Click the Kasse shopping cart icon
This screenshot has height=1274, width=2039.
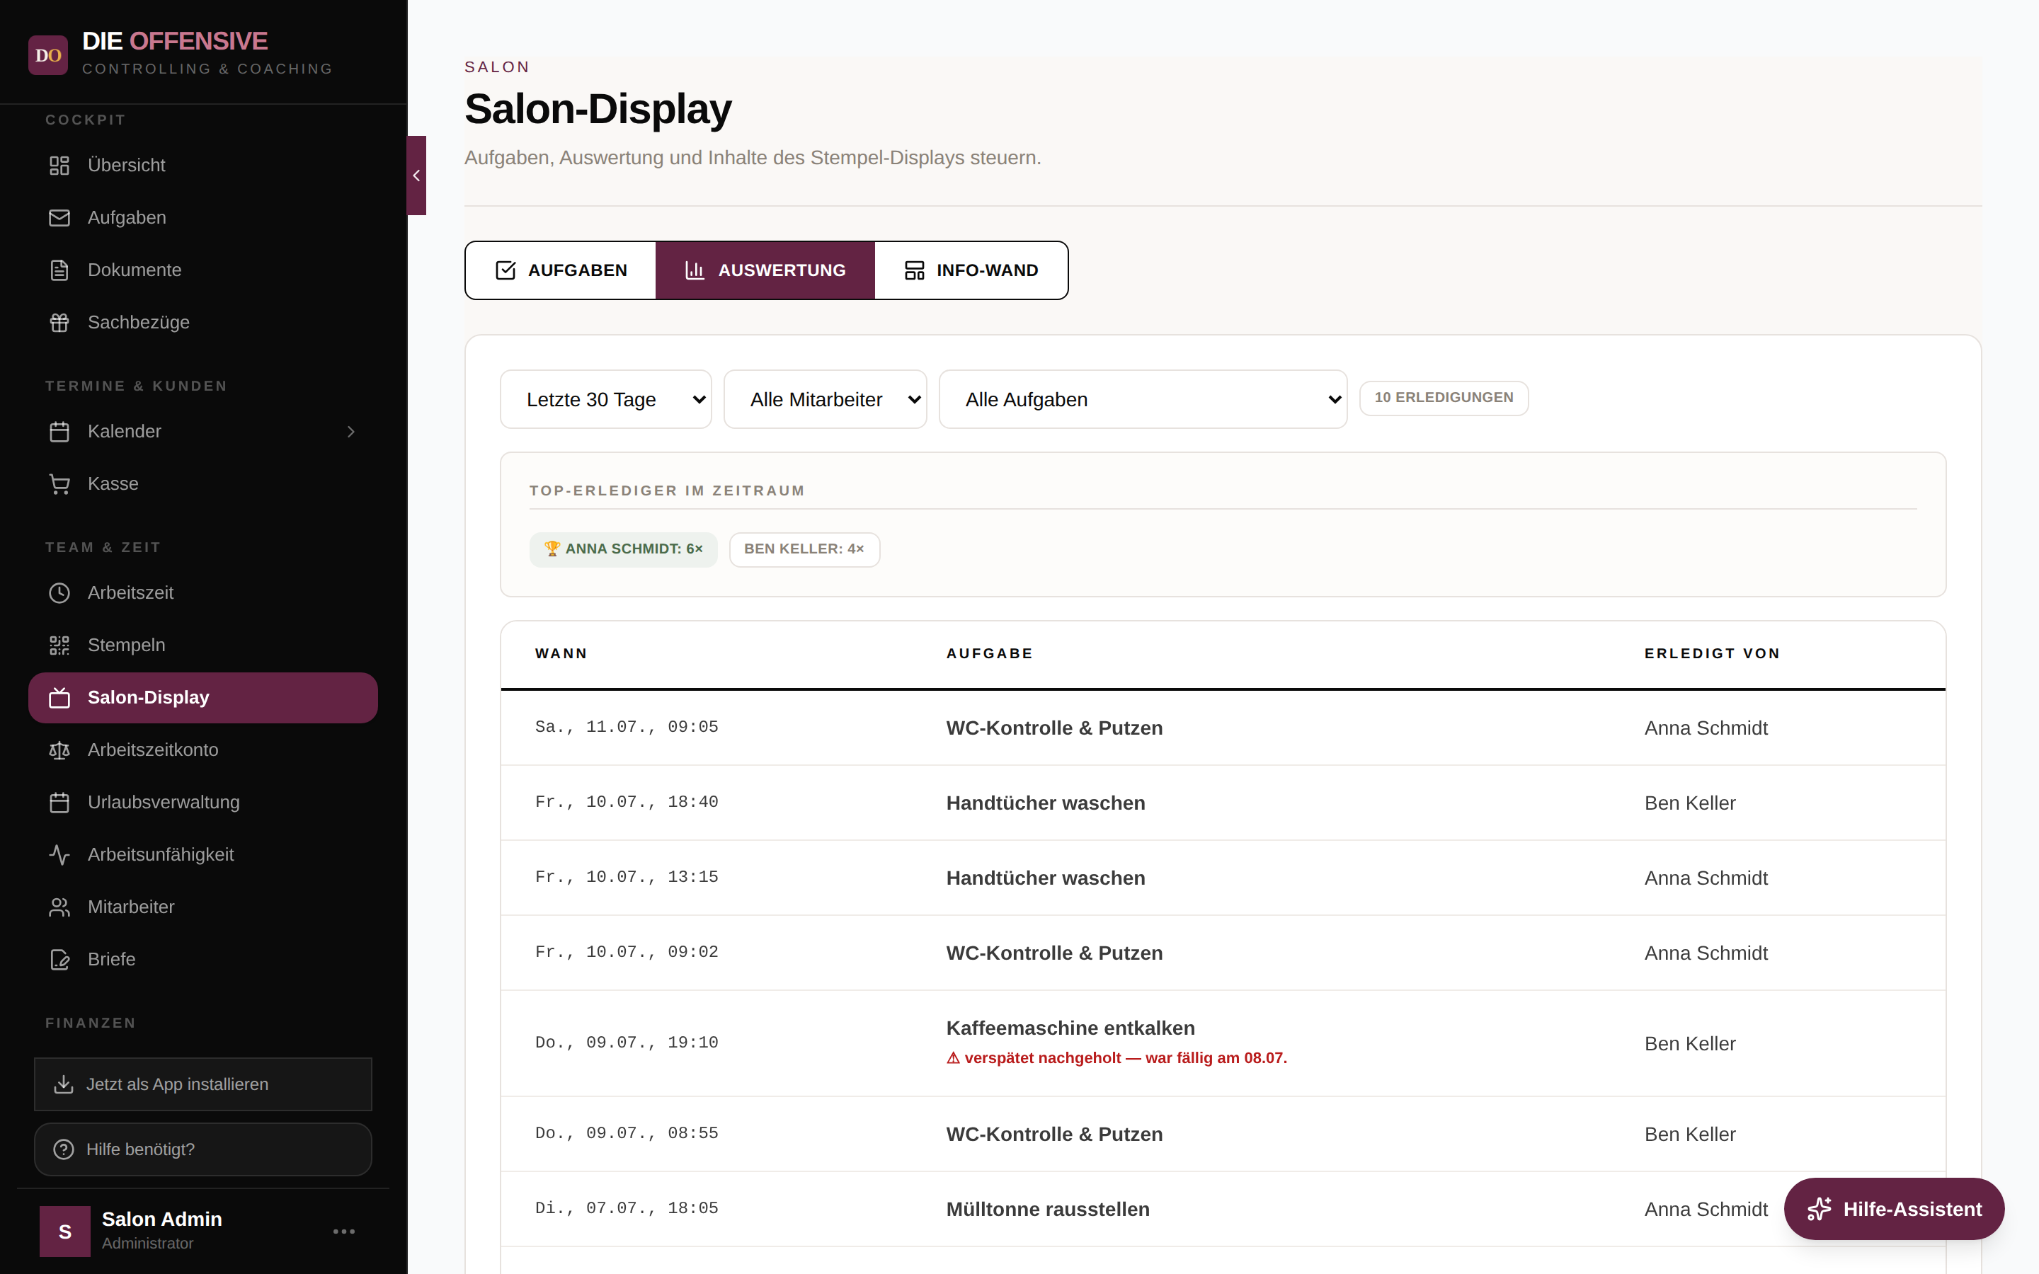pyautogui.click(x=59, y=483)
